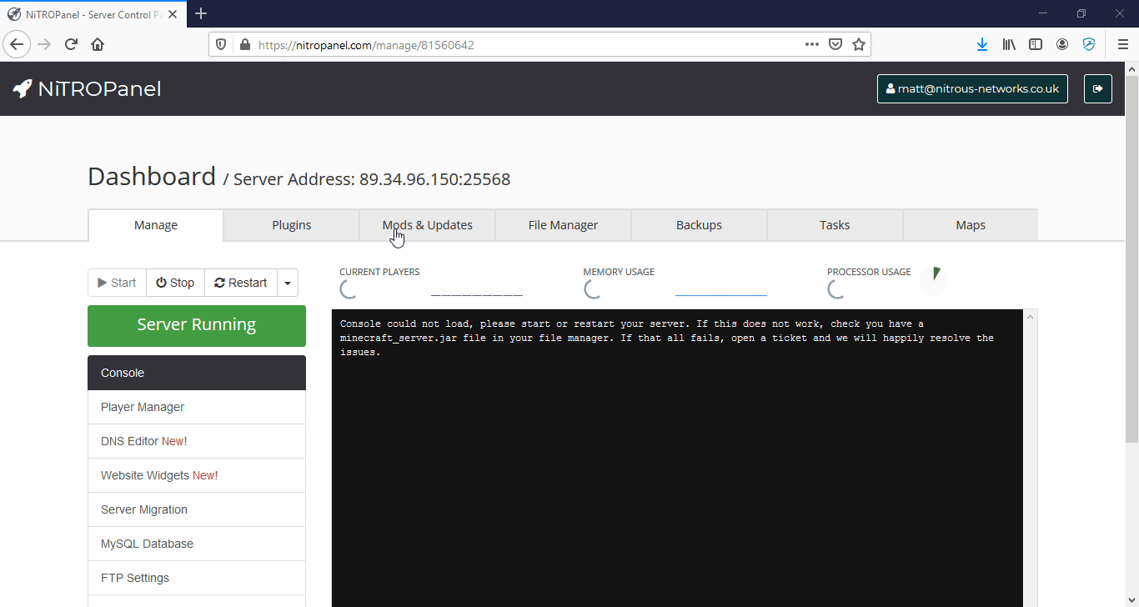Bookmark this page with the star
This screenshot has height=607, width=1139.
[859, 44]
